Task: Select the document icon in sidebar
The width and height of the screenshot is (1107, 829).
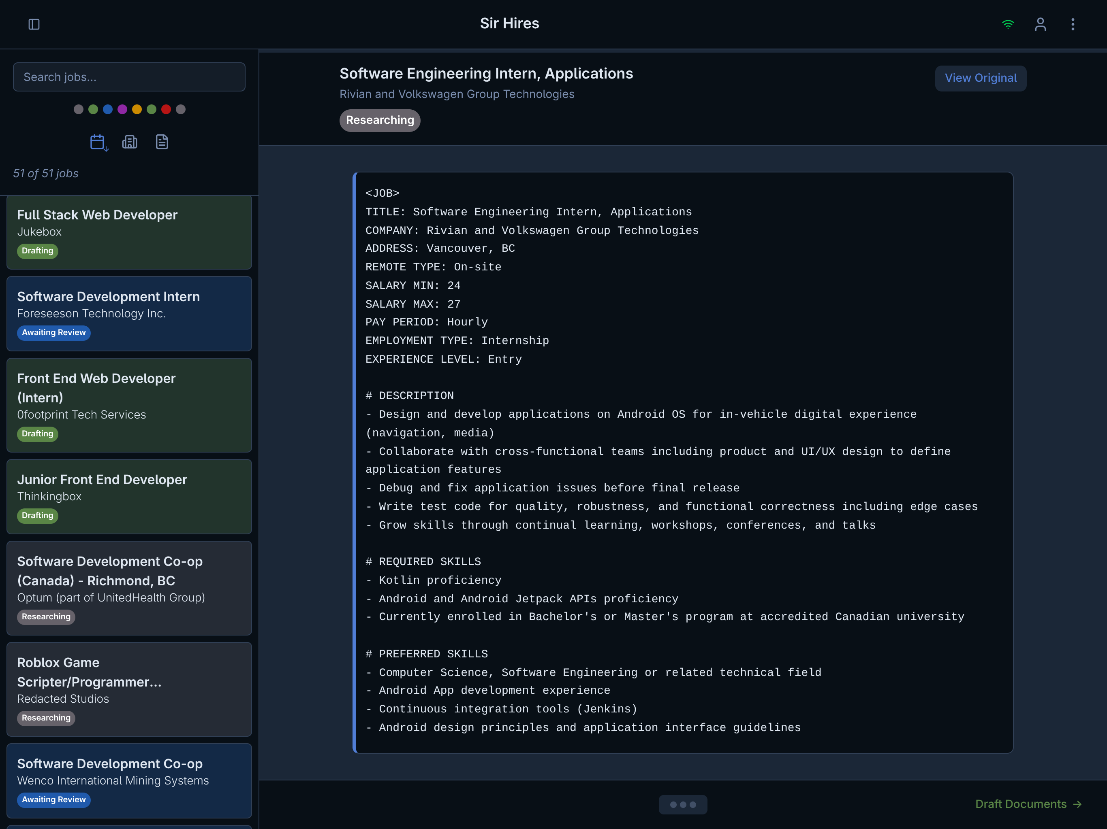Action: click(x=162, y=142)
